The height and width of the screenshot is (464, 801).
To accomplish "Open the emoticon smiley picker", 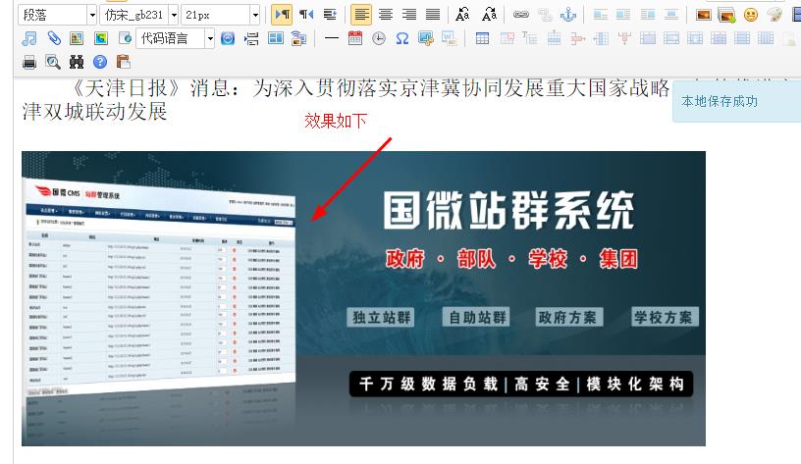I will pos(751,15).
